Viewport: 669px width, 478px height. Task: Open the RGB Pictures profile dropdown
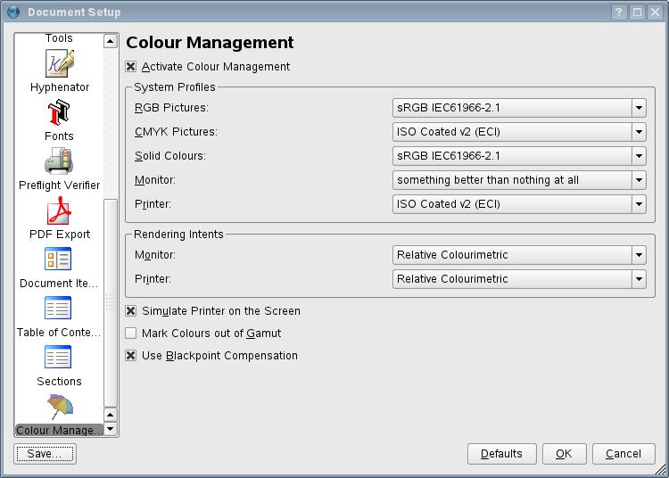pos(519,108)
